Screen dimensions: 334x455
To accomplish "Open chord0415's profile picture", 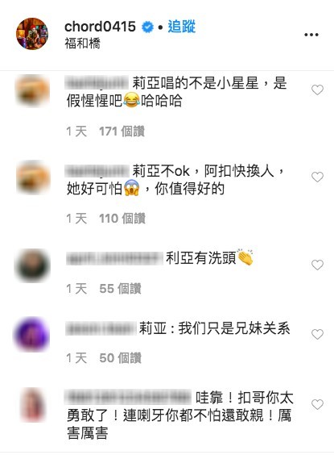I will (x=32, y=34).
